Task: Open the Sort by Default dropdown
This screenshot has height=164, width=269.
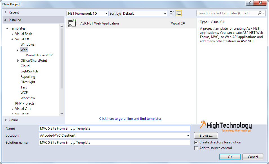Action: click(x=144, y=13)
